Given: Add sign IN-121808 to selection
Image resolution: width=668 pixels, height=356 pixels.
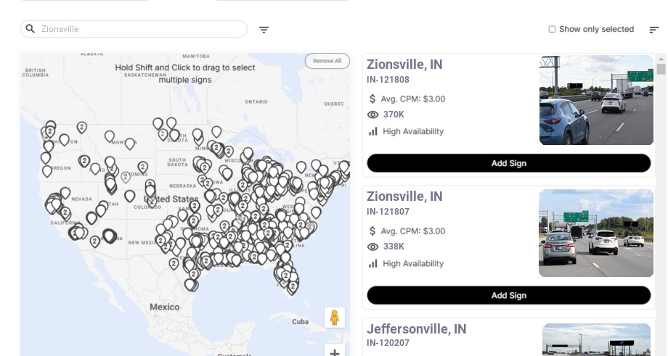Looking at the screenshot, I should click(508, 163).
